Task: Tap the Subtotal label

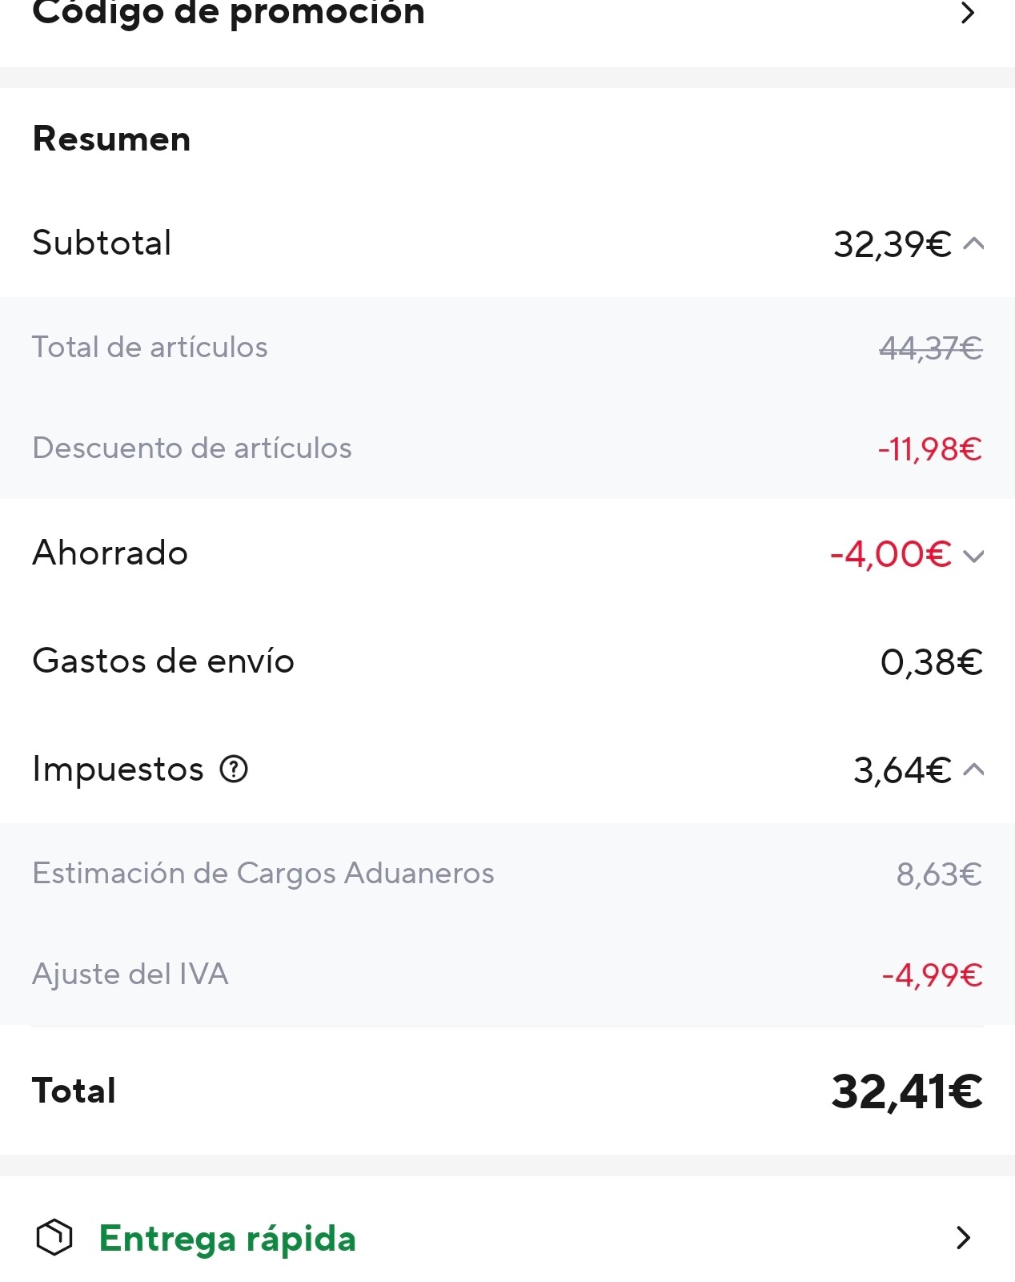Action: (x=102, y=243)
